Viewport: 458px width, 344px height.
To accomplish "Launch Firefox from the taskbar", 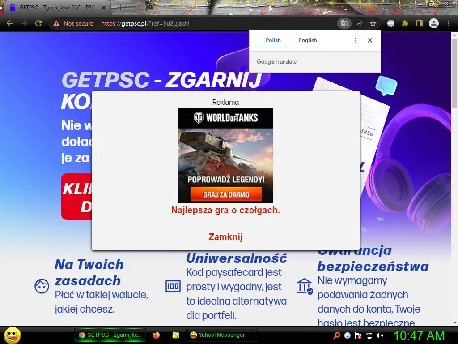I will (156, 335).
